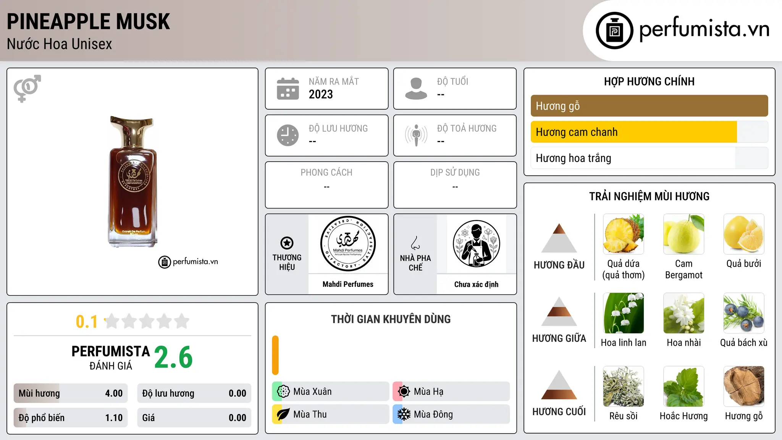Click the Độ lưu hương 0.00 rating bar

coord(194,393)
